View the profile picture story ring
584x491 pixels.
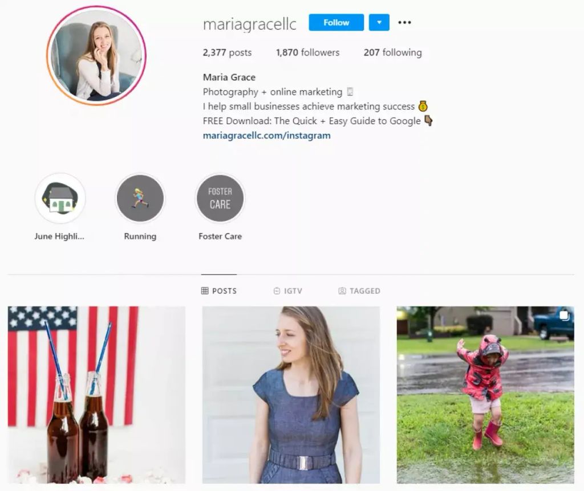[x=96, y=56]
